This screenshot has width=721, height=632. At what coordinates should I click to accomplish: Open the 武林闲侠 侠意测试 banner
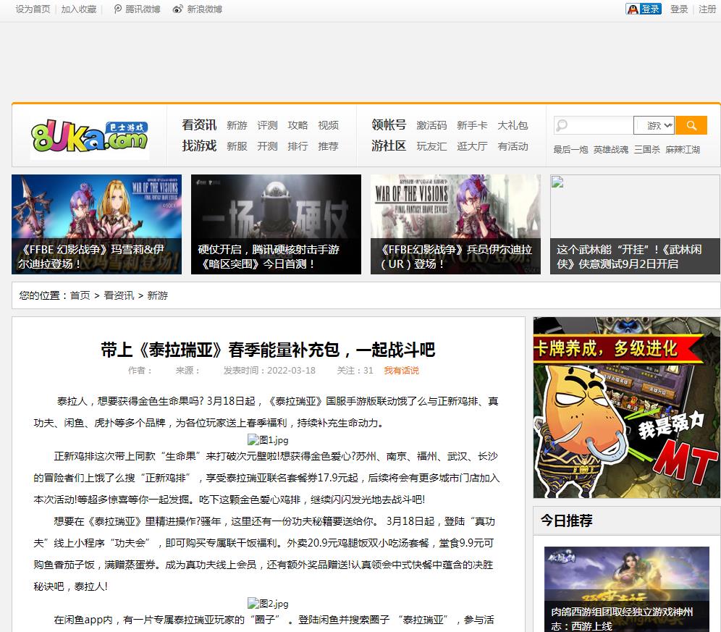[x=635, y=224]
